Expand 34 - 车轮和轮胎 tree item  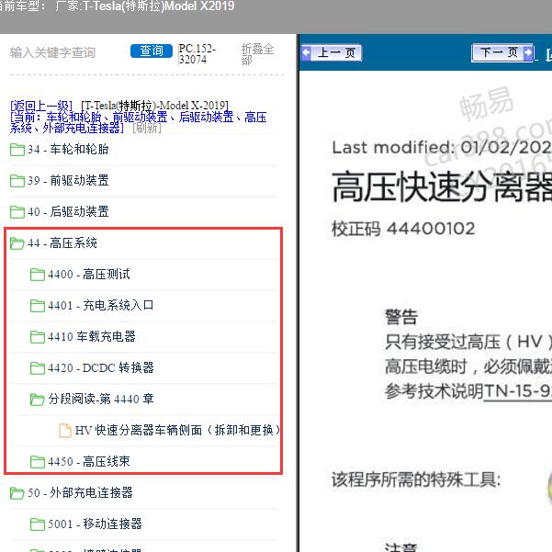pyautogui.click(x=68, y=150)
